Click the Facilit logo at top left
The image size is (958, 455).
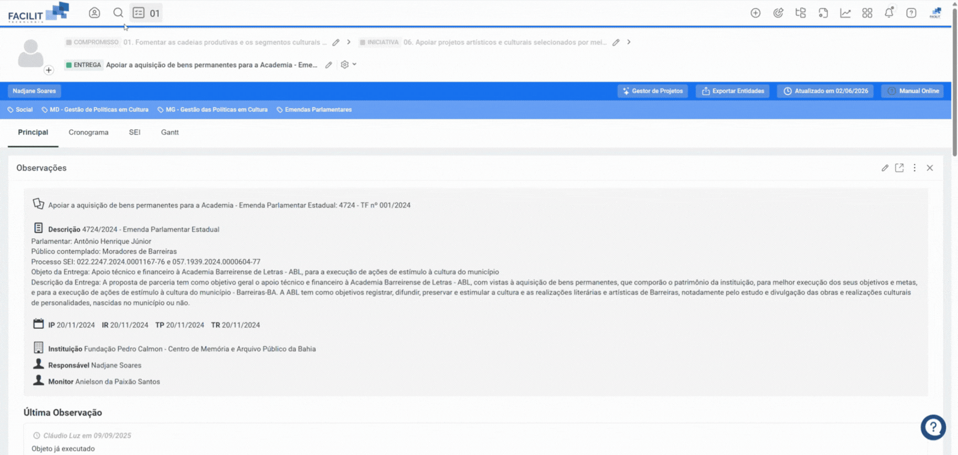[x=39, y=12]
